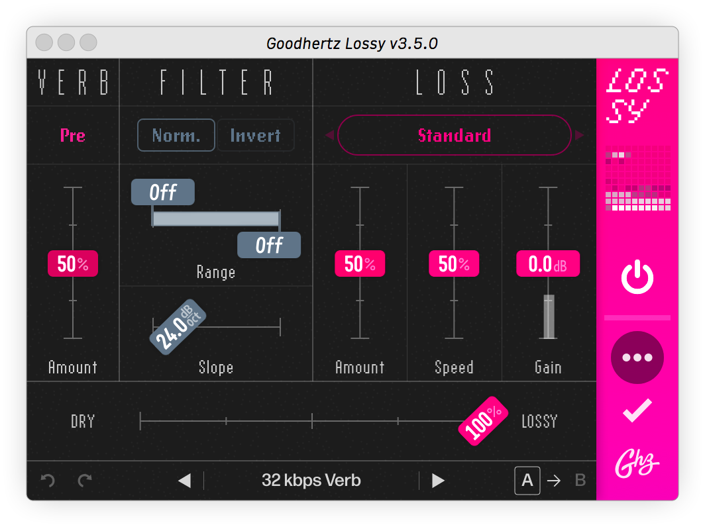Click the LOSS section header
Viewport: 705px width, 527px height.
click(x=455, y=82)
